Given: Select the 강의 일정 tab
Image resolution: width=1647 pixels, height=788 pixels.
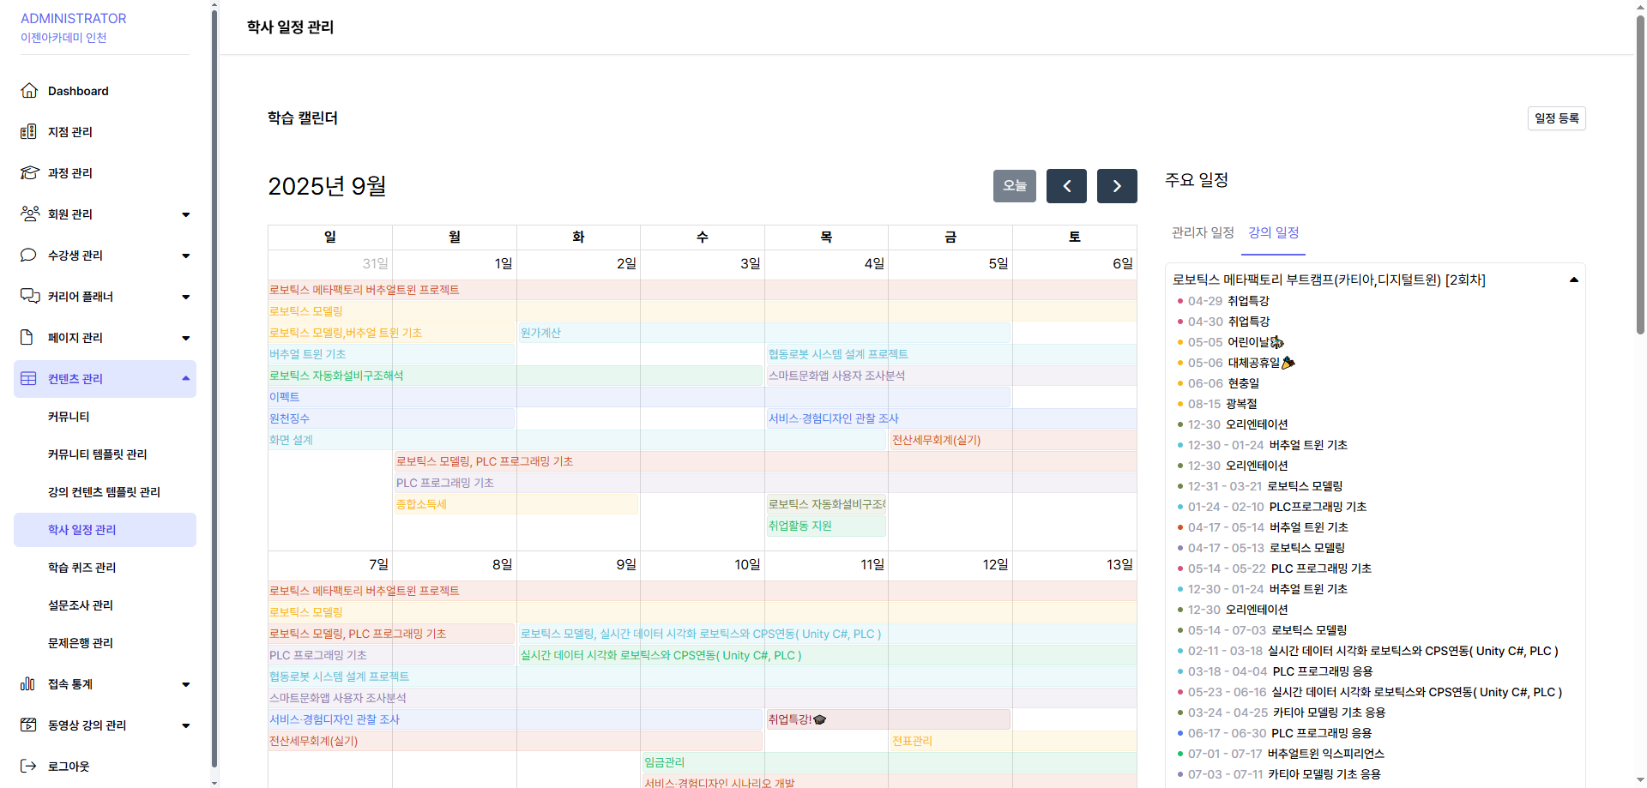Looking at the screenshot, I should pos(1273,232).
